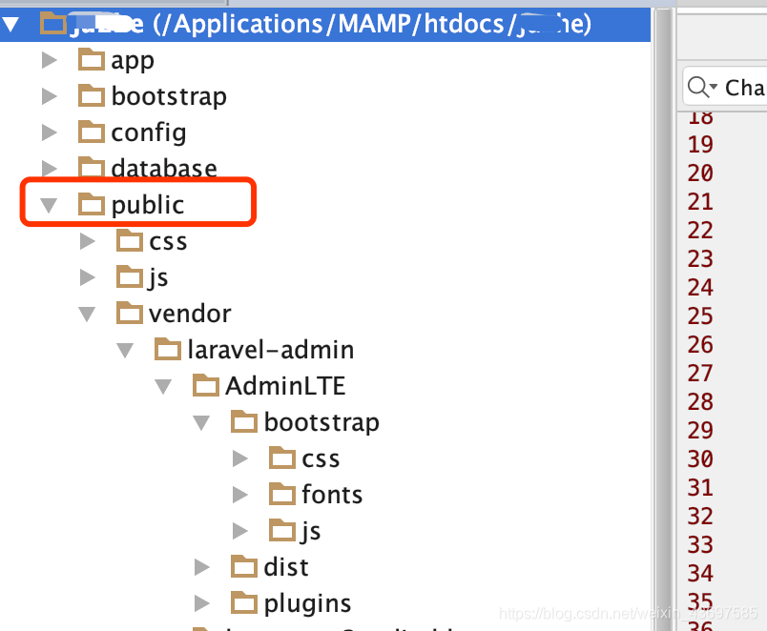Viewport: 767px width, 631px height.
Task: Click line number 25 in the gutter
Action: [x=700, y=316]
